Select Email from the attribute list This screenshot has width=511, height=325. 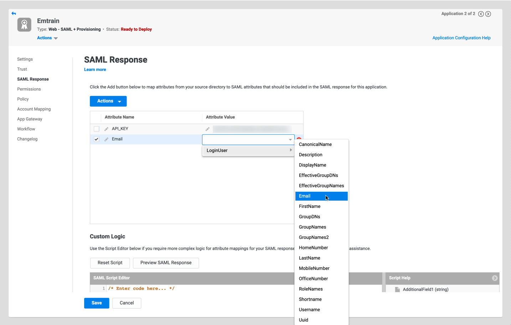tap(305, 196)
